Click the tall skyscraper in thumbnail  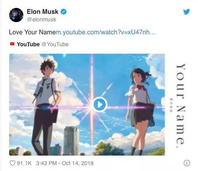[x=71, y=141]
